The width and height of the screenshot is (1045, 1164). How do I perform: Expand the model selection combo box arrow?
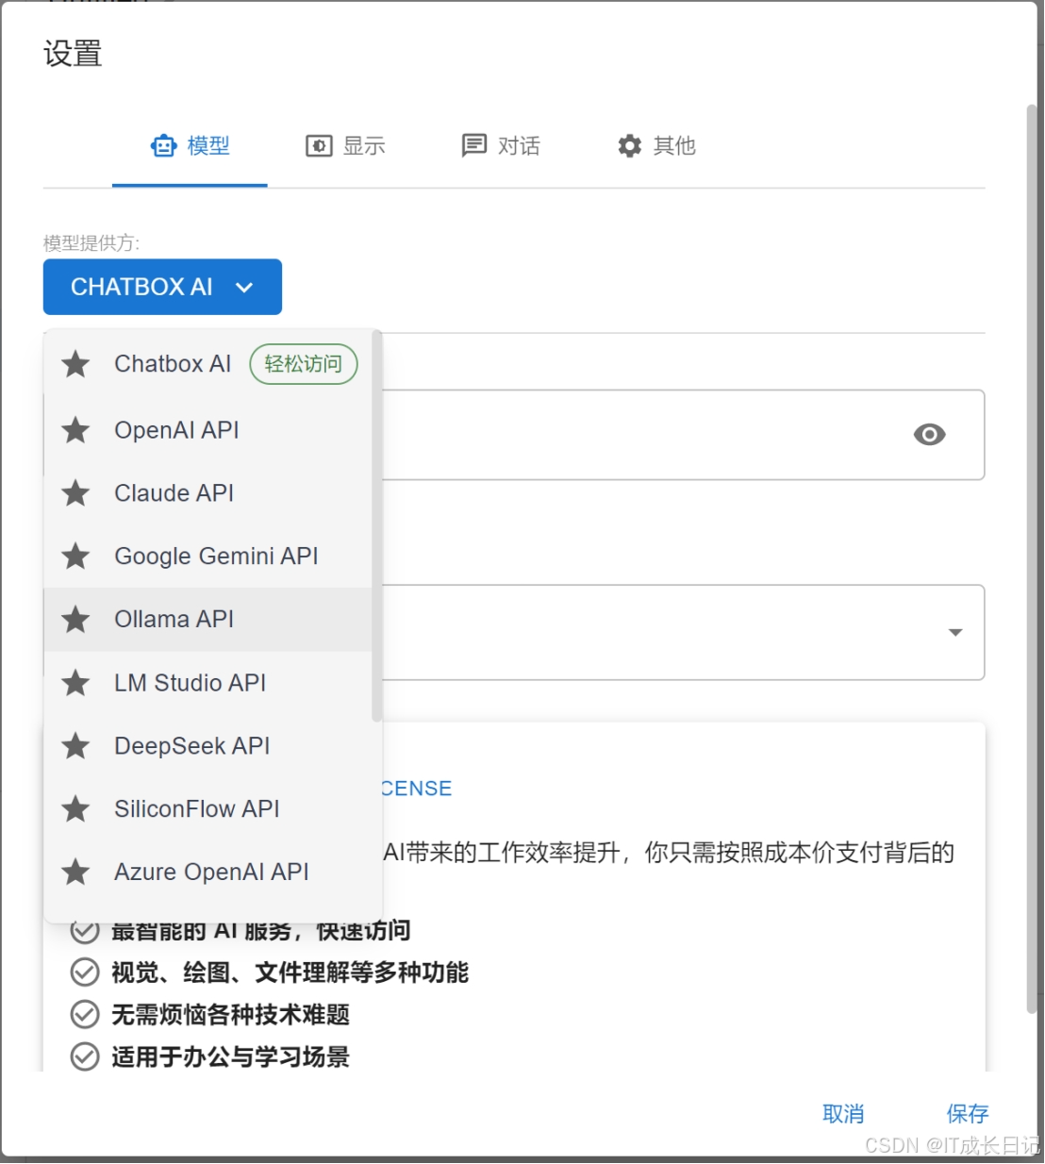point(955,633)
